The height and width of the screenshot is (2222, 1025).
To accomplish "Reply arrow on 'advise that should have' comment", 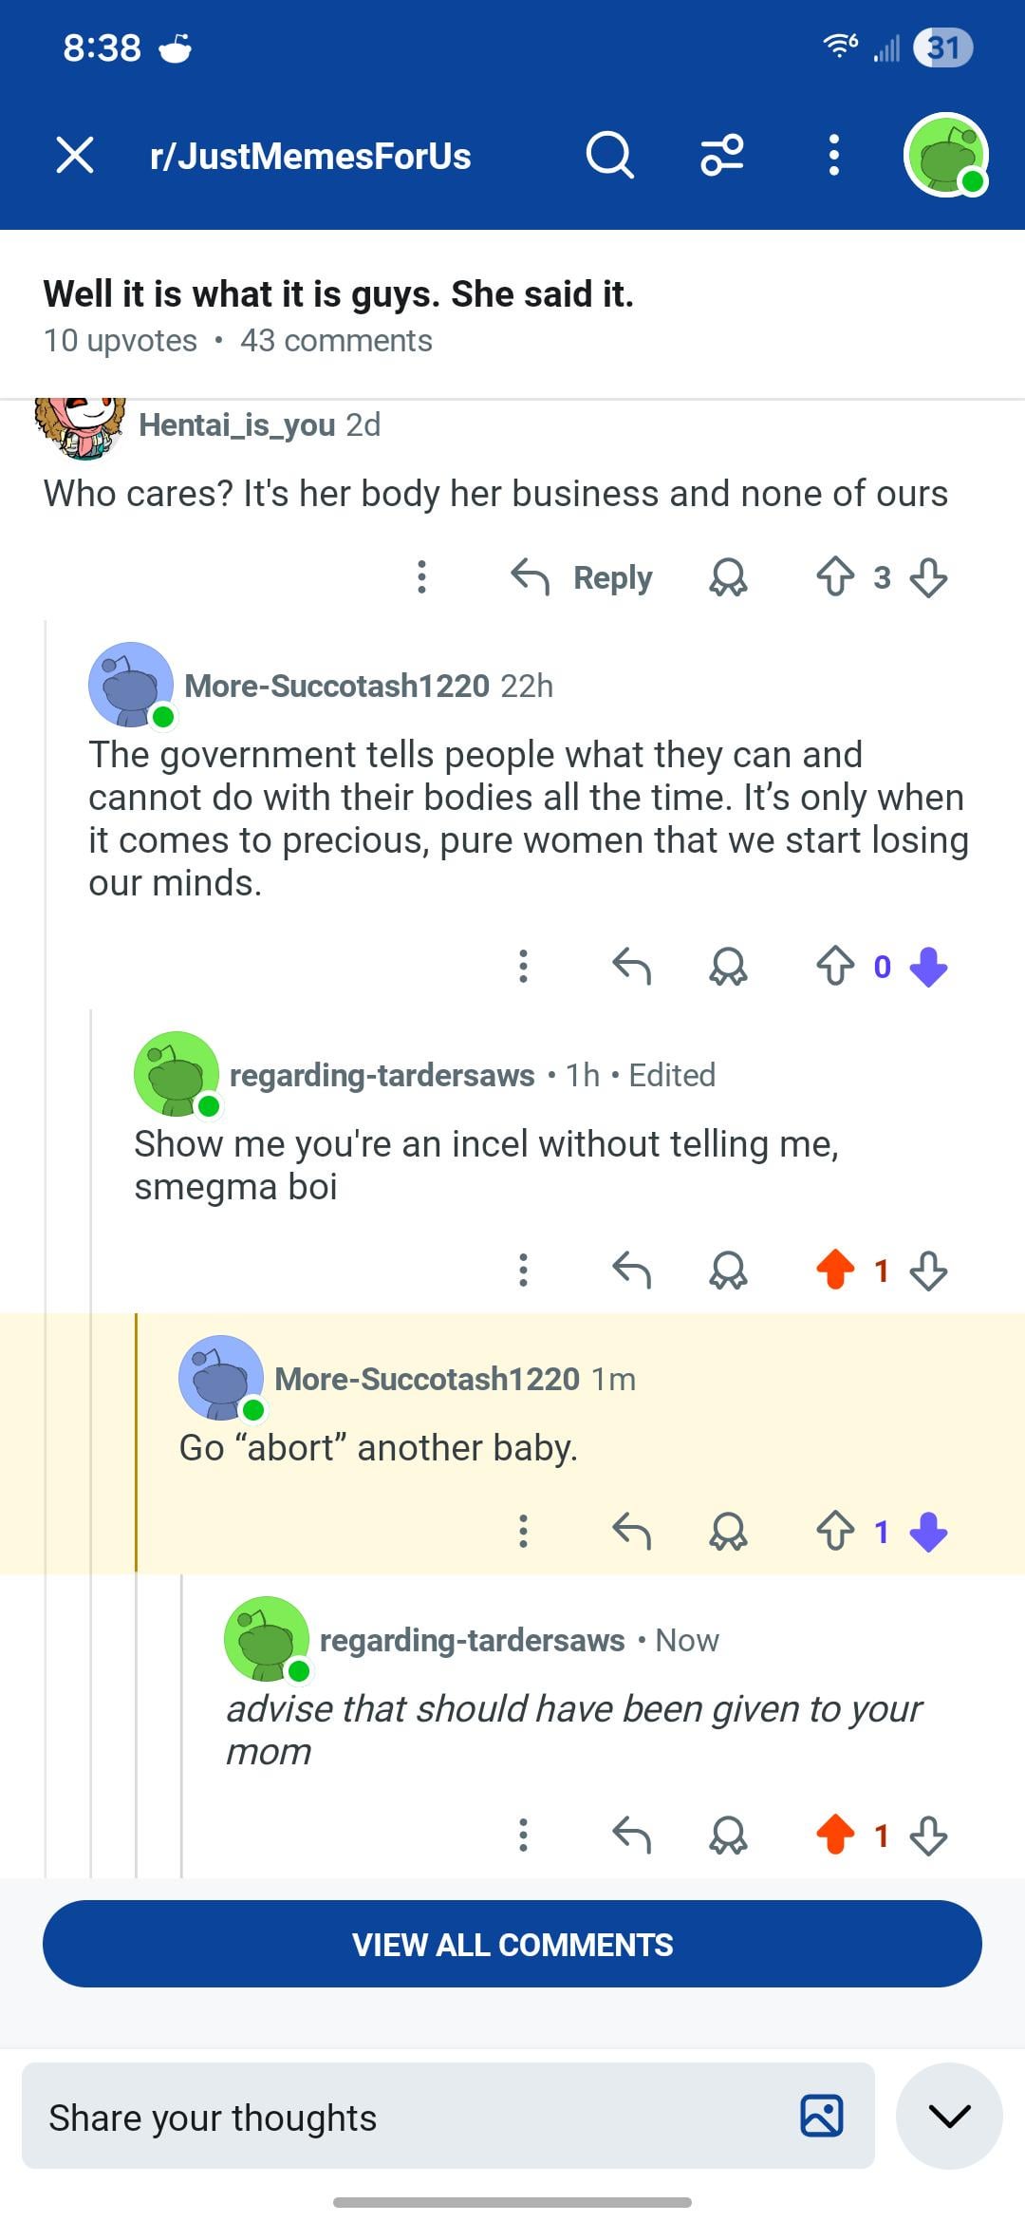I will pyautogui.click(x=632, y=1835).
